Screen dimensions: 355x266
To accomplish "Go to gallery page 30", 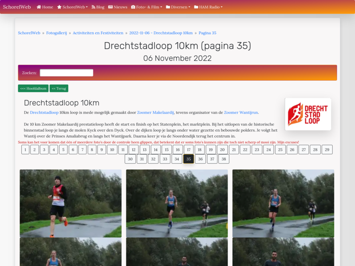I will [x=130, y=159].
